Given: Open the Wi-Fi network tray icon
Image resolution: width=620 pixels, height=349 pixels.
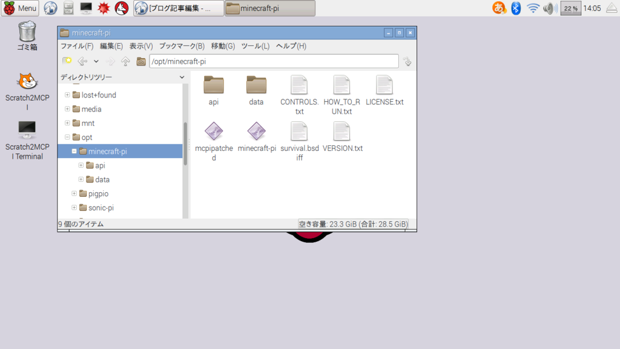Looking at the screenshot, I should [x=533, y=8].
